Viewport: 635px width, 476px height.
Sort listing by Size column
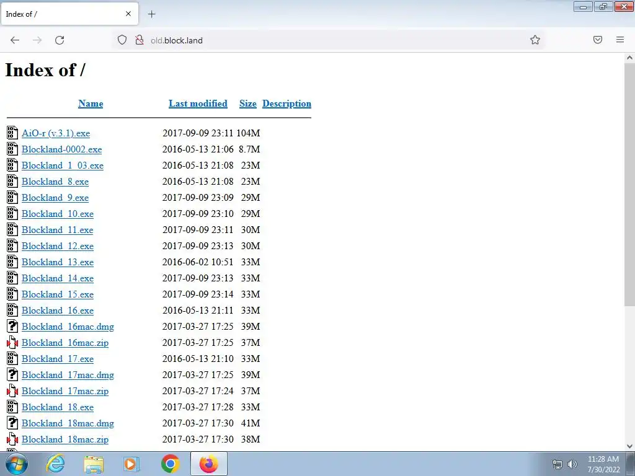248,104
